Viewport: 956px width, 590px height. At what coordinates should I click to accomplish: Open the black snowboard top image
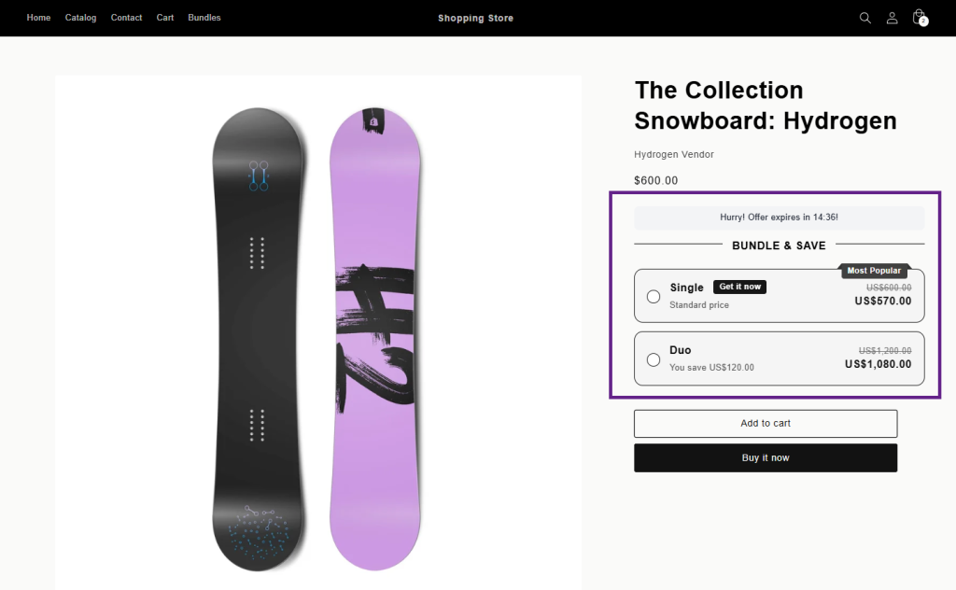click(258, 340)
